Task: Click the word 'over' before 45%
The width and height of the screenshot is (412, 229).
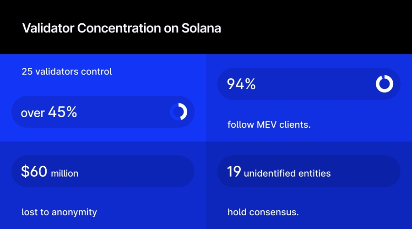Action: (x=33, y=113)
